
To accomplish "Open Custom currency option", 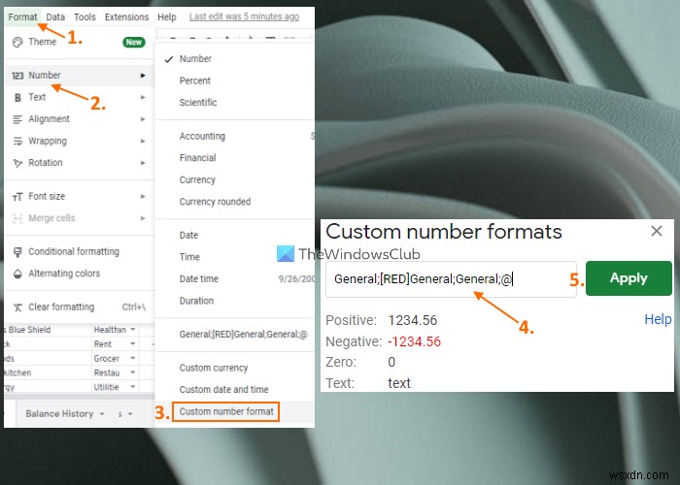I will [235, 368].
